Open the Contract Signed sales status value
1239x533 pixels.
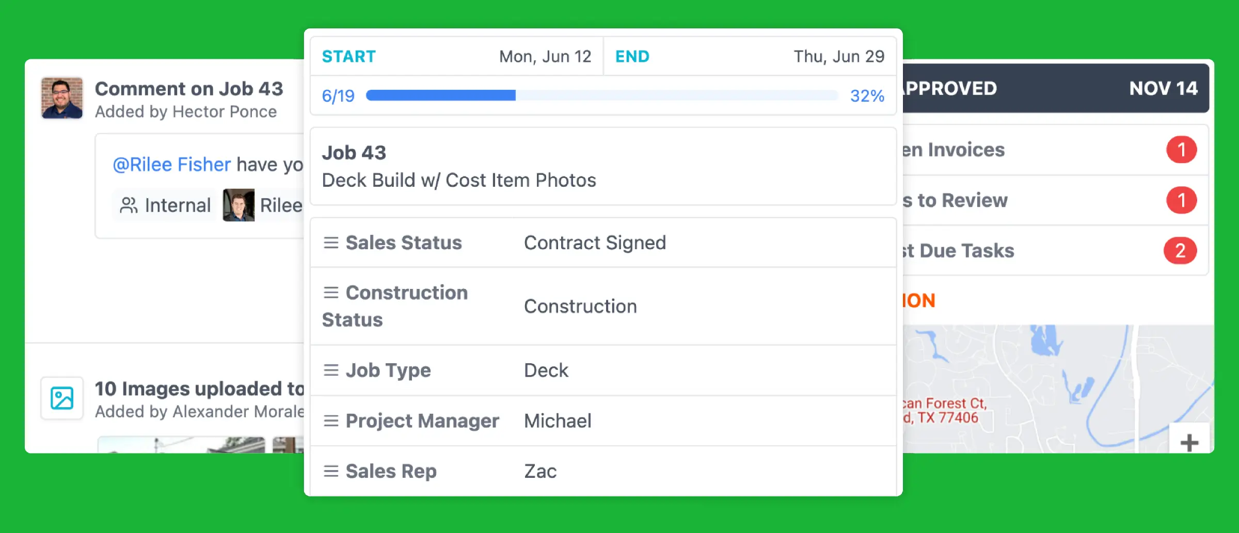pyautogui.click(x=595, y=243)
